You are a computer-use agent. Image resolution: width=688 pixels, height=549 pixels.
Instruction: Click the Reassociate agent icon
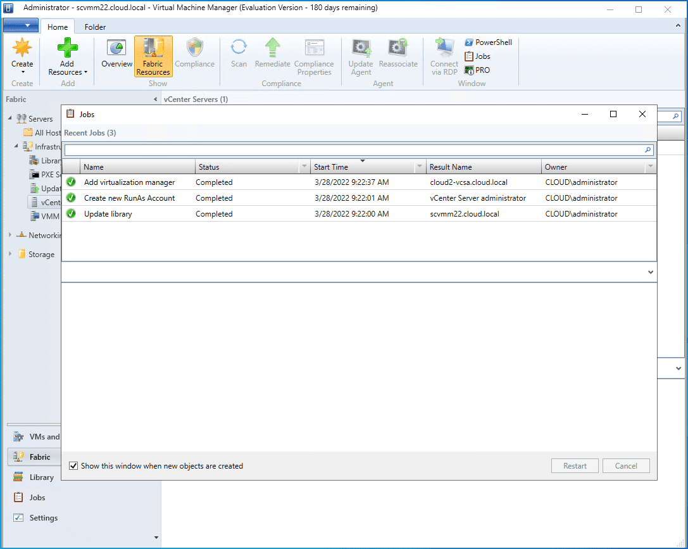coord(398,47)
